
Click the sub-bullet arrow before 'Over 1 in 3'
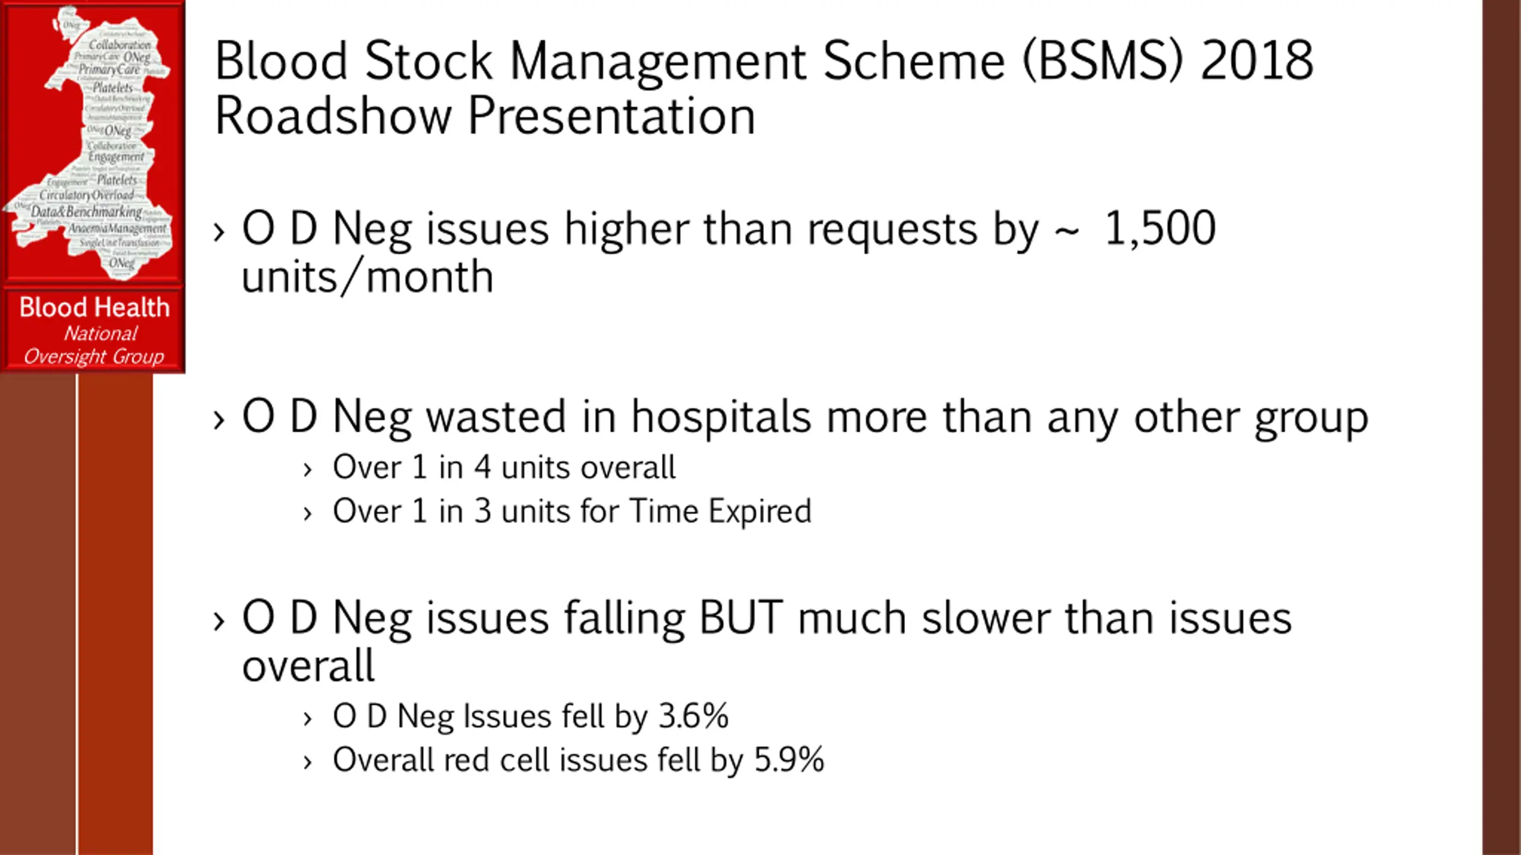307,514
